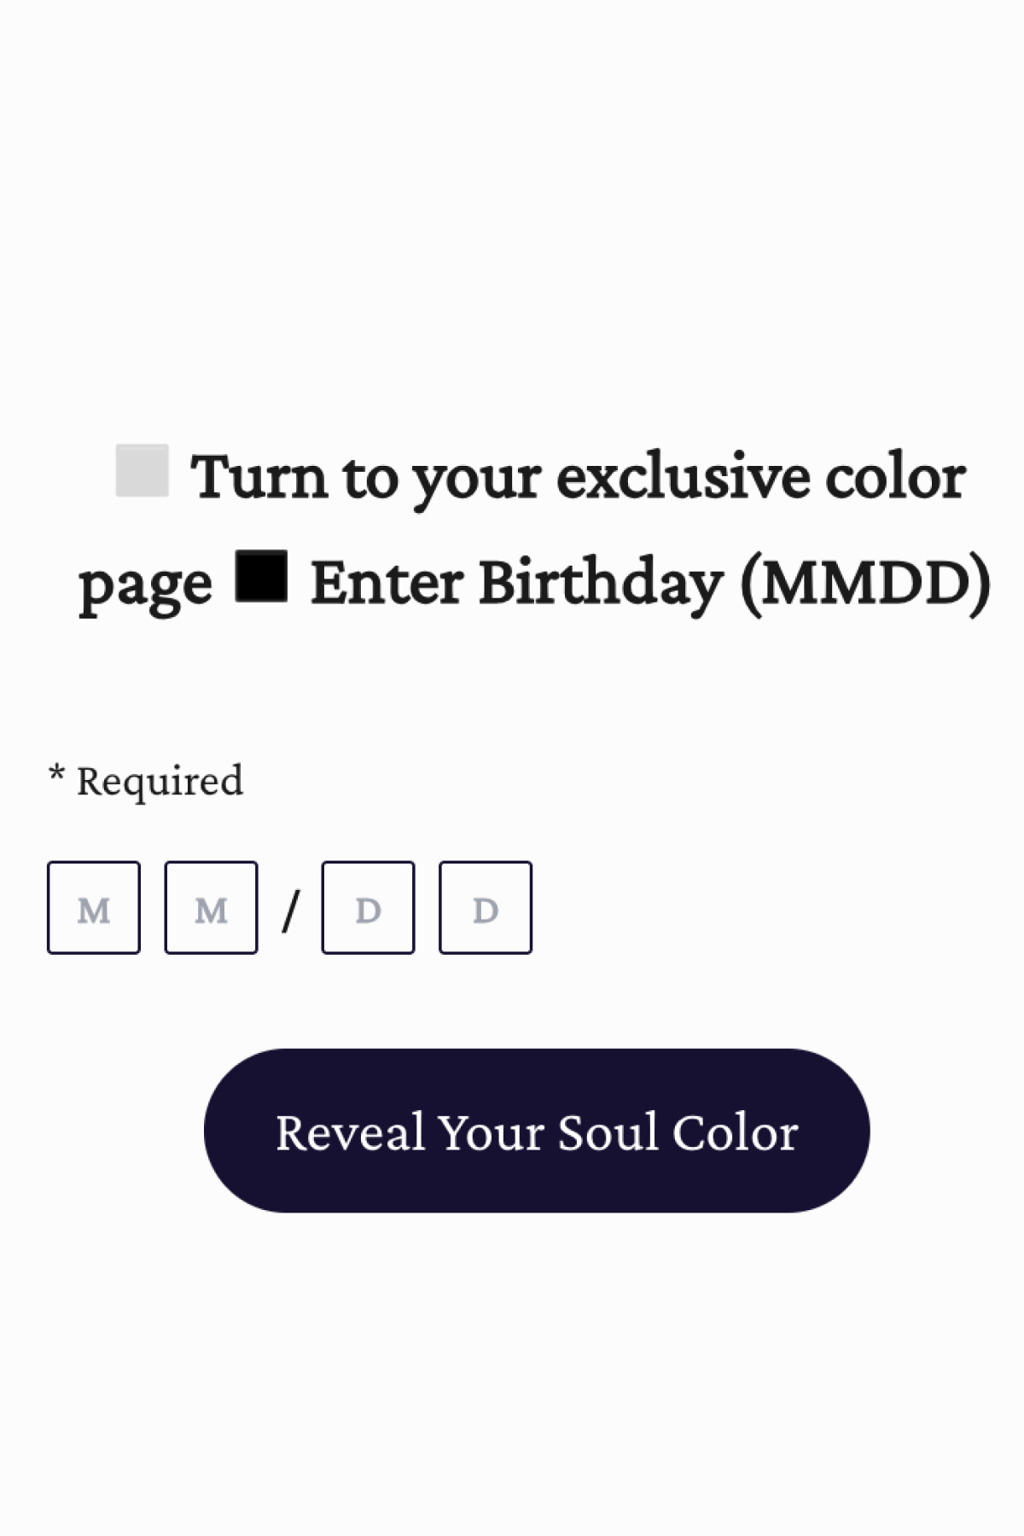The width and height of the screenshot is (1024, 1536).
Task: Click the slash between month and day
Action: click(290, 911)
